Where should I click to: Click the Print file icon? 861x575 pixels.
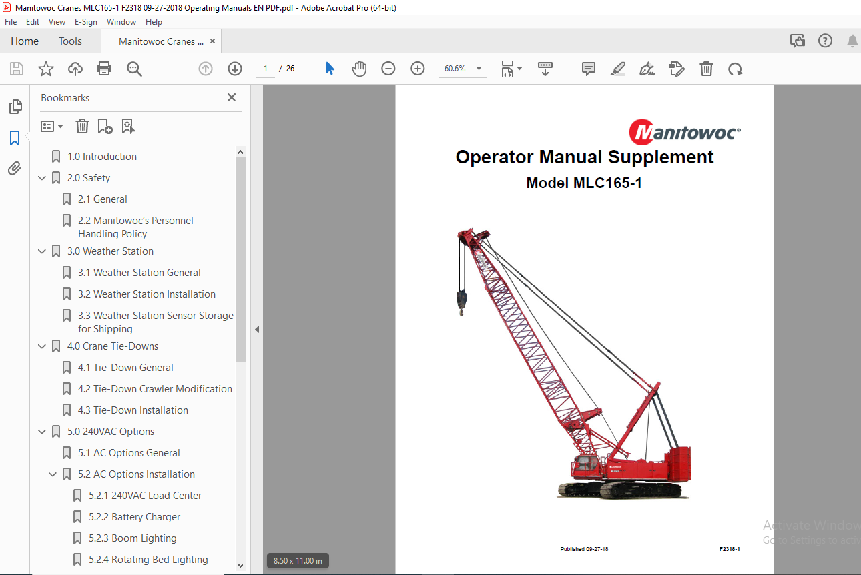point(104,69)
